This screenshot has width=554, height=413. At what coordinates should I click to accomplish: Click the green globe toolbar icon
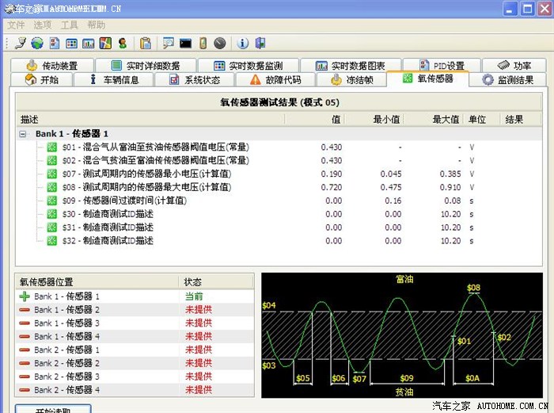coord(36,43)
